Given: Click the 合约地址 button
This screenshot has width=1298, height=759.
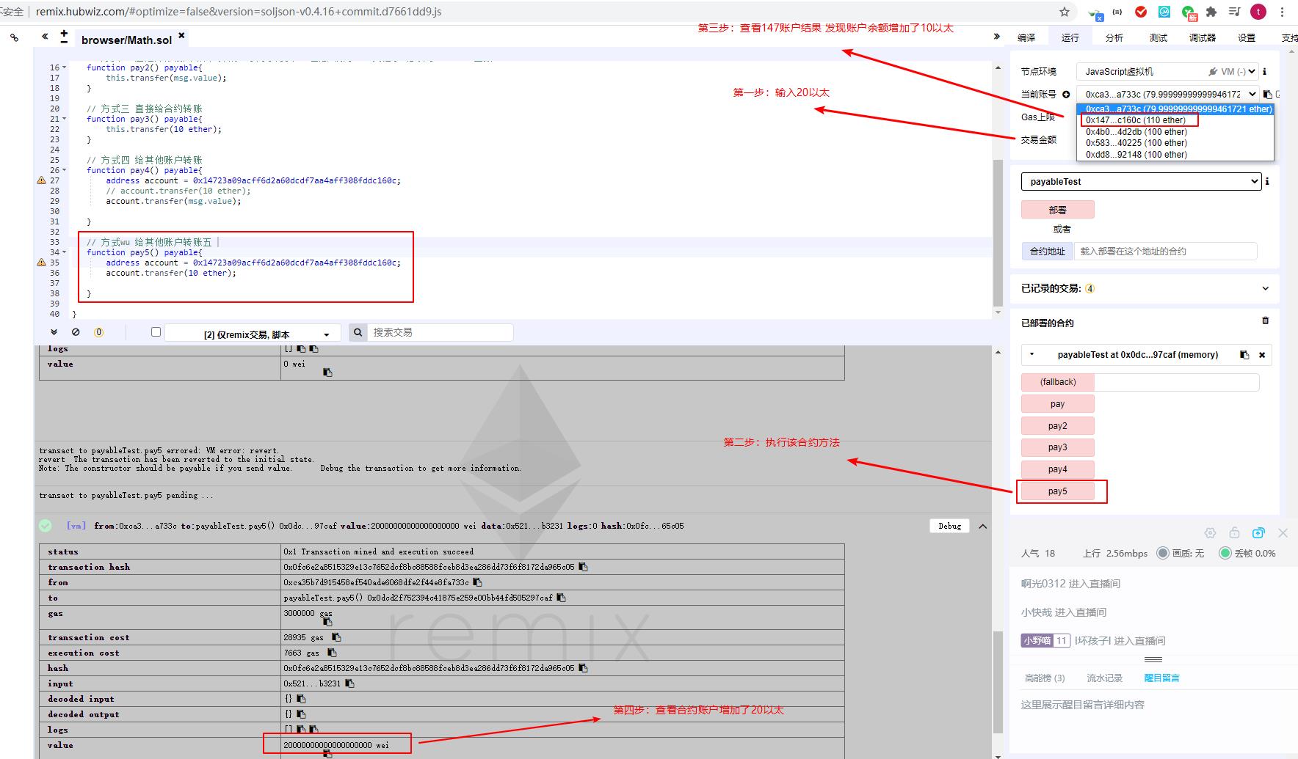Looking at the screenshot, I should (1047, 252).
